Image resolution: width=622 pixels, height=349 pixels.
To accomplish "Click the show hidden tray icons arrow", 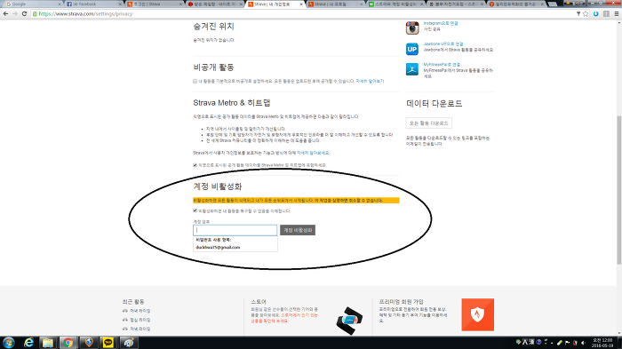I will [x=552, y=343].
